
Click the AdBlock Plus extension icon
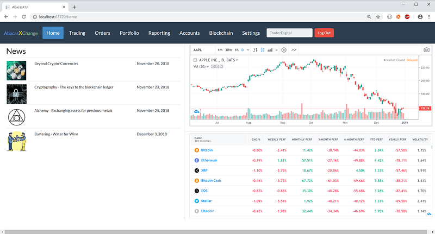pyautogui.click(x=407, y=17)
